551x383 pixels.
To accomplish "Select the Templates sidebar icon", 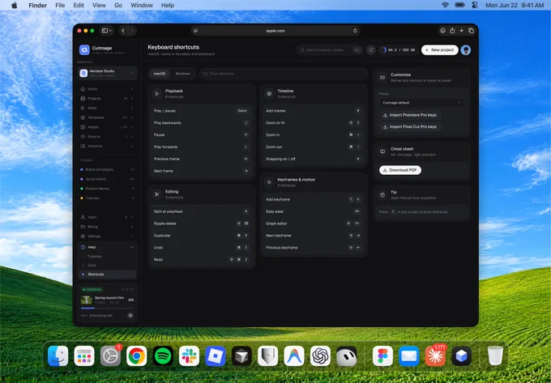I will 83,117.
